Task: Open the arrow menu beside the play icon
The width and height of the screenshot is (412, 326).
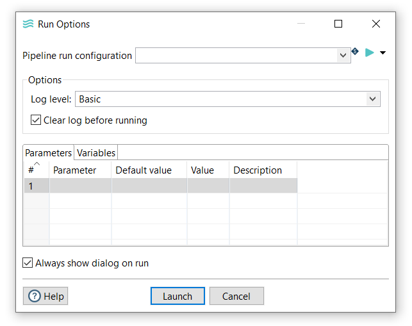Action: point(383,53)
